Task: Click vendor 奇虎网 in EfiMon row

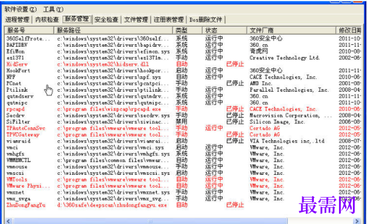Action: tap(258, 51)
